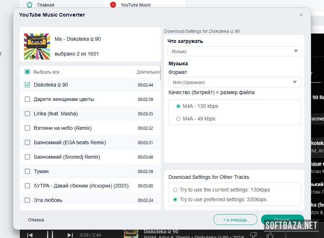Click the Diskoteka iz 90 mix cover
324x238 pixels.
[x=37, y=46]
